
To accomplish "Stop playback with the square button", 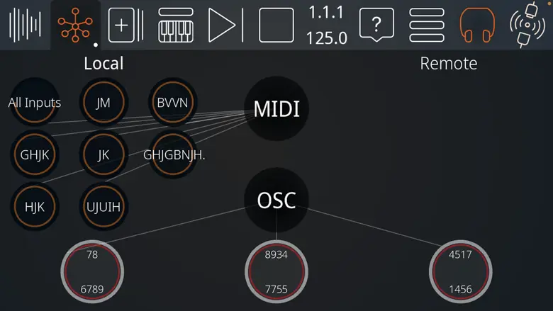I will (276, 25).
